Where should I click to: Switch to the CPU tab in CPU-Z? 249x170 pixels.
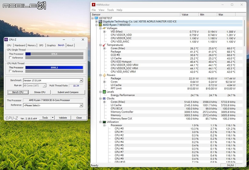coord(9,45)
